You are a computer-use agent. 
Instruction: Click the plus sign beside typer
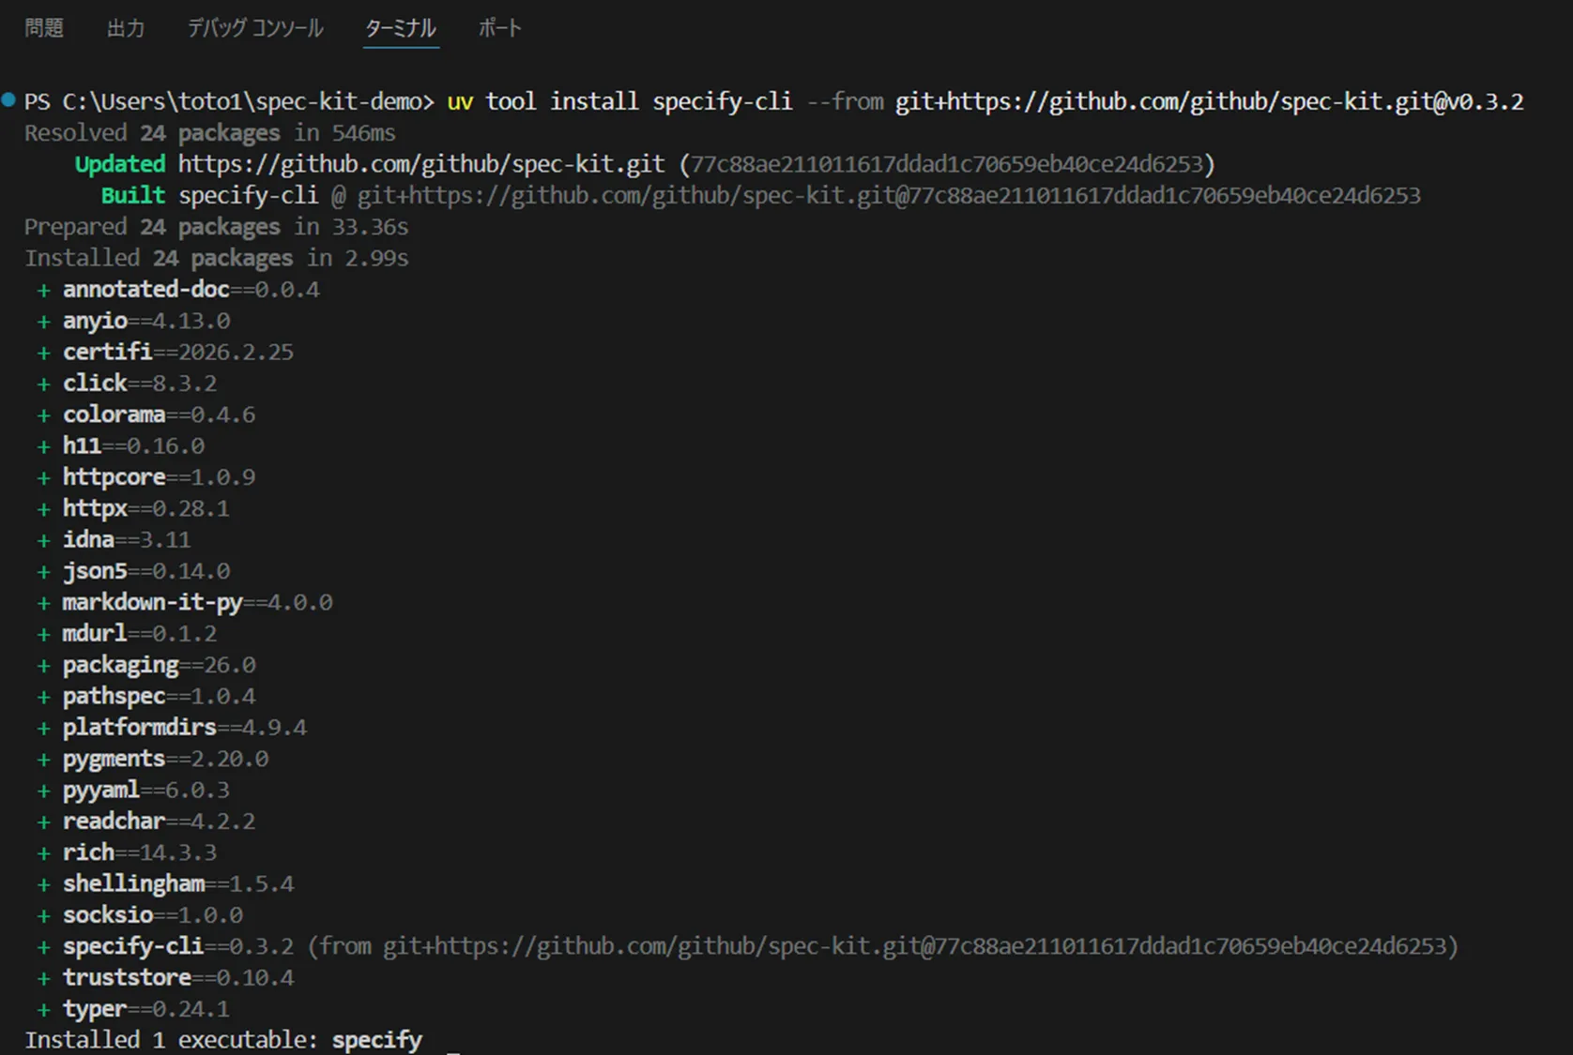click(43, 1010)
